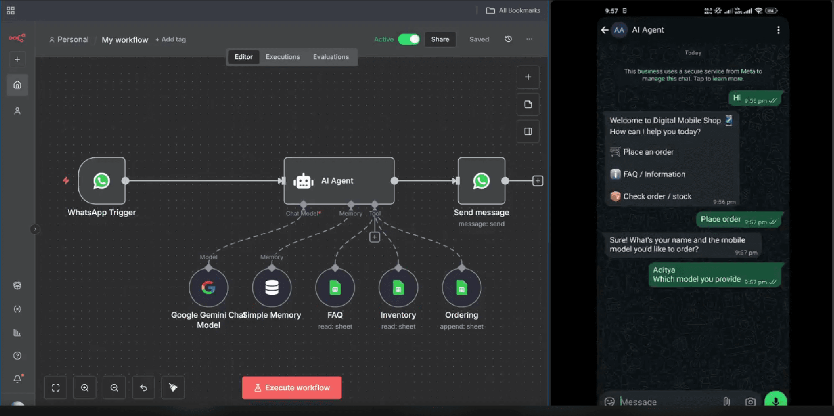Select the Google Gemini Chat Model node
Image resolution: width=834 pixels, height=416 pixels.
pyautogui.click(x=208, y=288)
